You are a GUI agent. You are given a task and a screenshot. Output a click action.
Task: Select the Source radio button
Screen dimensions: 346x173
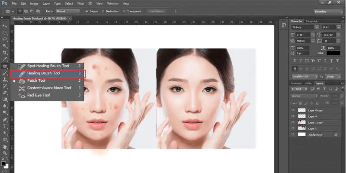tap(87, 11)
